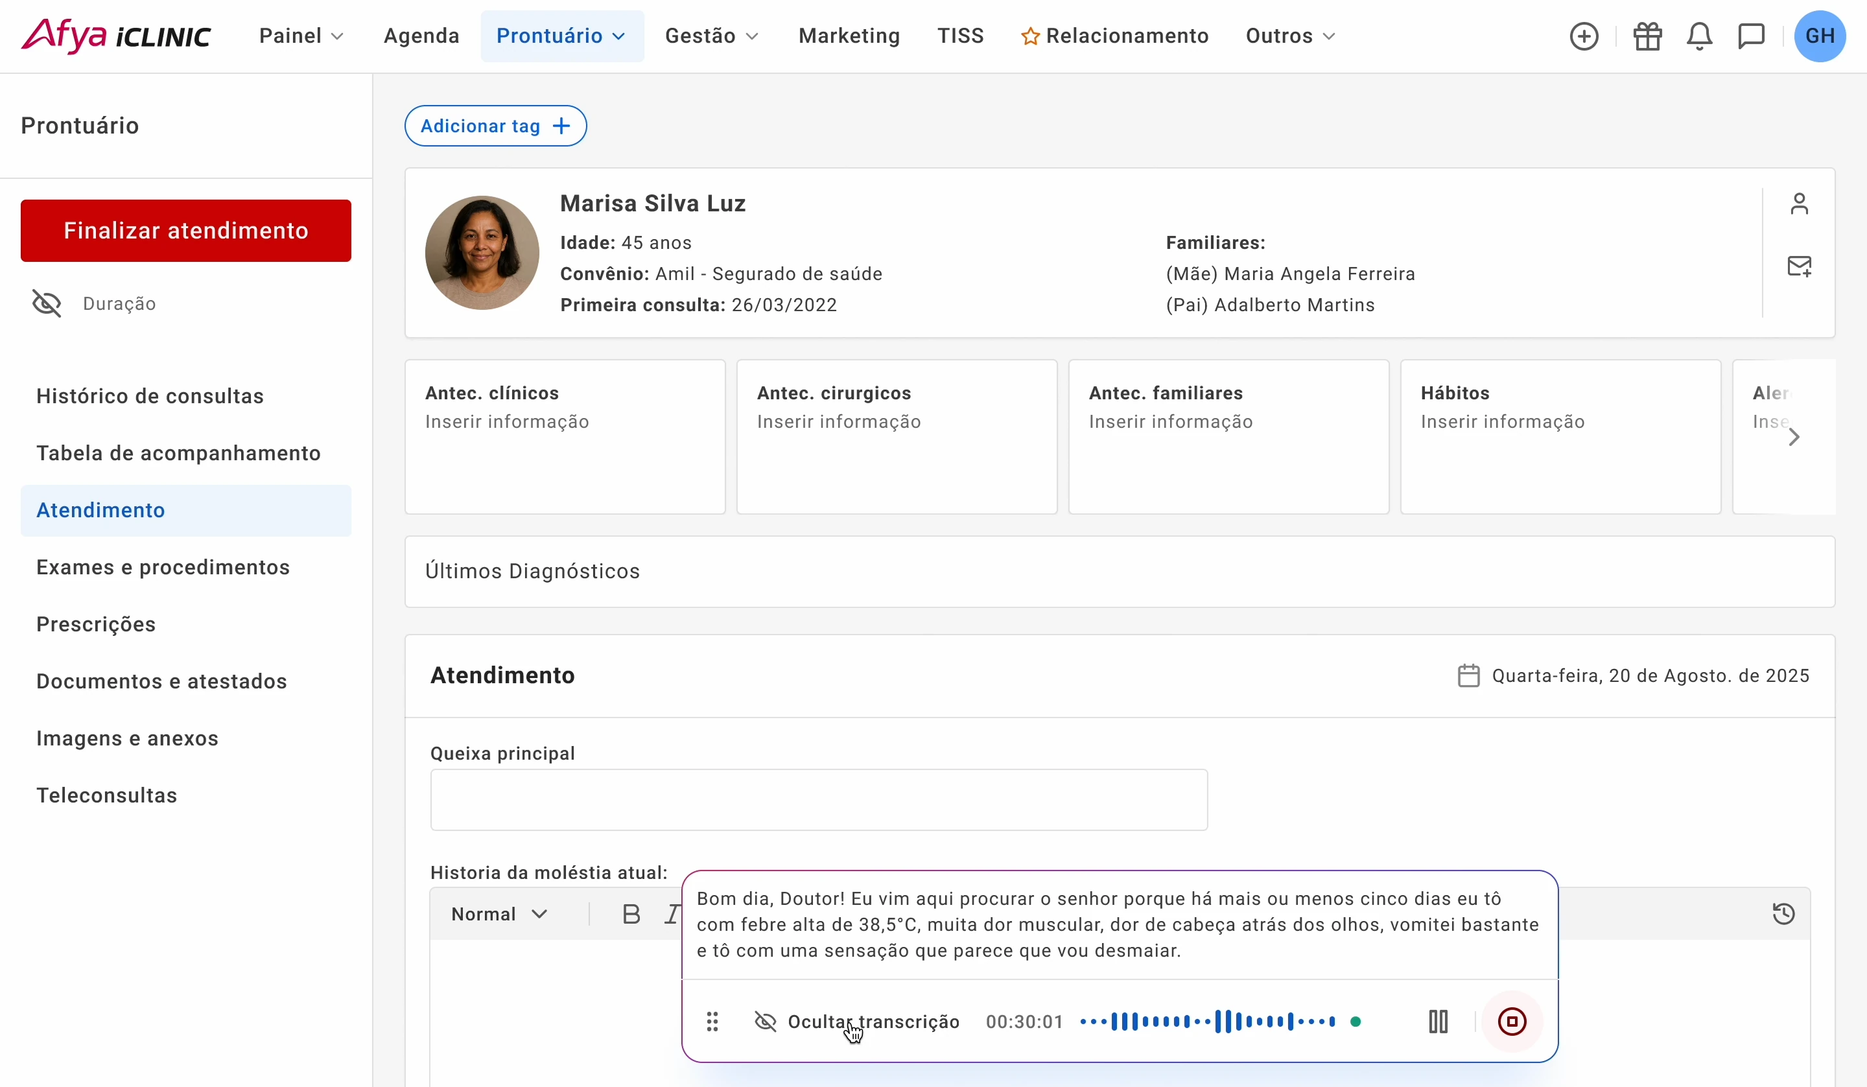
Task: Expand the Painel menu
Action: point(301,36)
